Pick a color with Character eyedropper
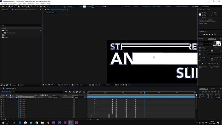This screenshot has width=222, height=125. (214, 42)
